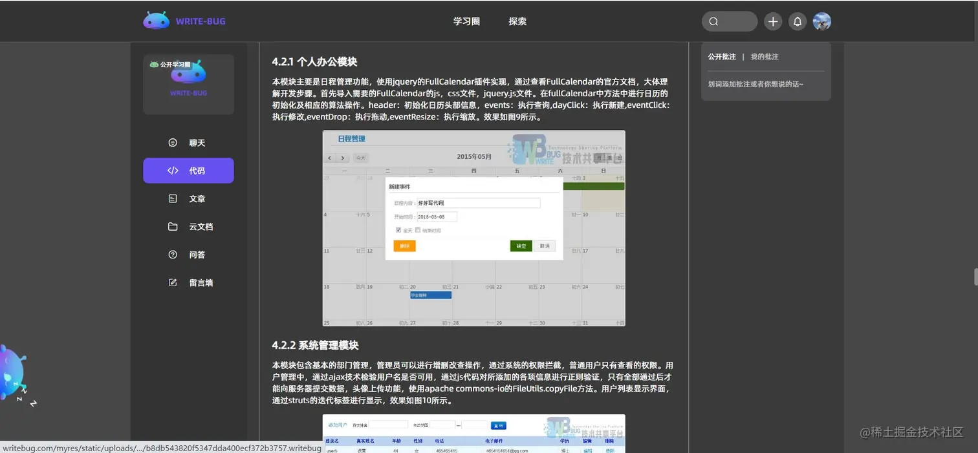Switch to 公开批注 tab
The height and width of the screenshot is (453, 978).
722,57
